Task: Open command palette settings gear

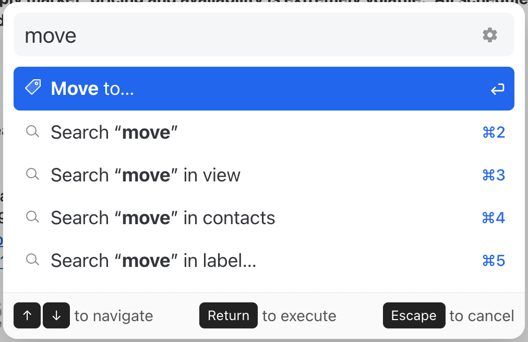Action: point(489,35)
